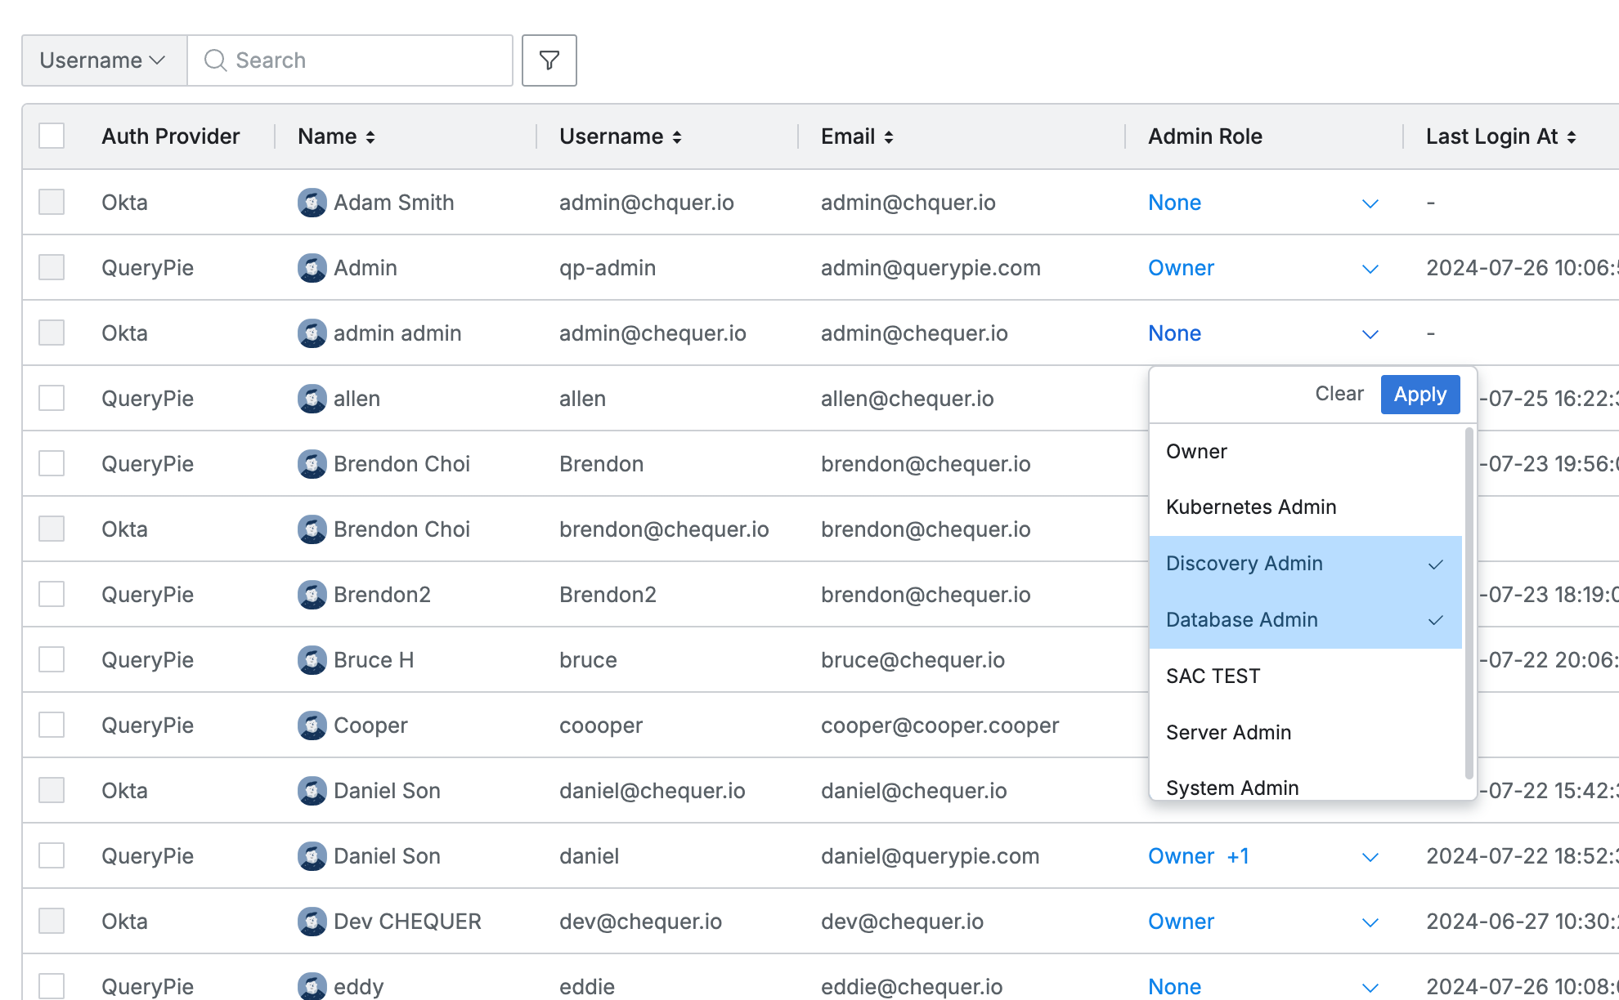The height and width of the screenshot is (1000, 1619).
Task: Click the Apply button
Action: (1419, 395)
